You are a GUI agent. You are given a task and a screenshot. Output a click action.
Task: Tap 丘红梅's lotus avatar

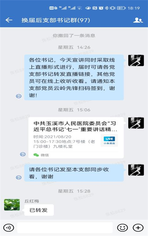tap(12, 204)
